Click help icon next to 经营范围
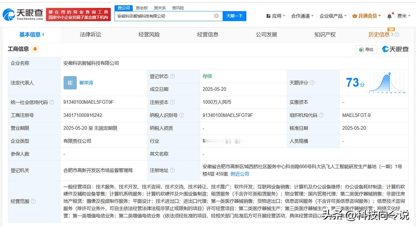 [x=33, y=201]
